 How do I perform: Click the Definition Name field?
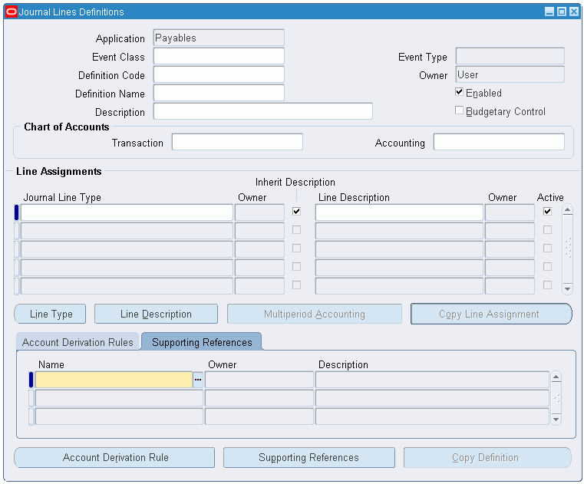219,93
